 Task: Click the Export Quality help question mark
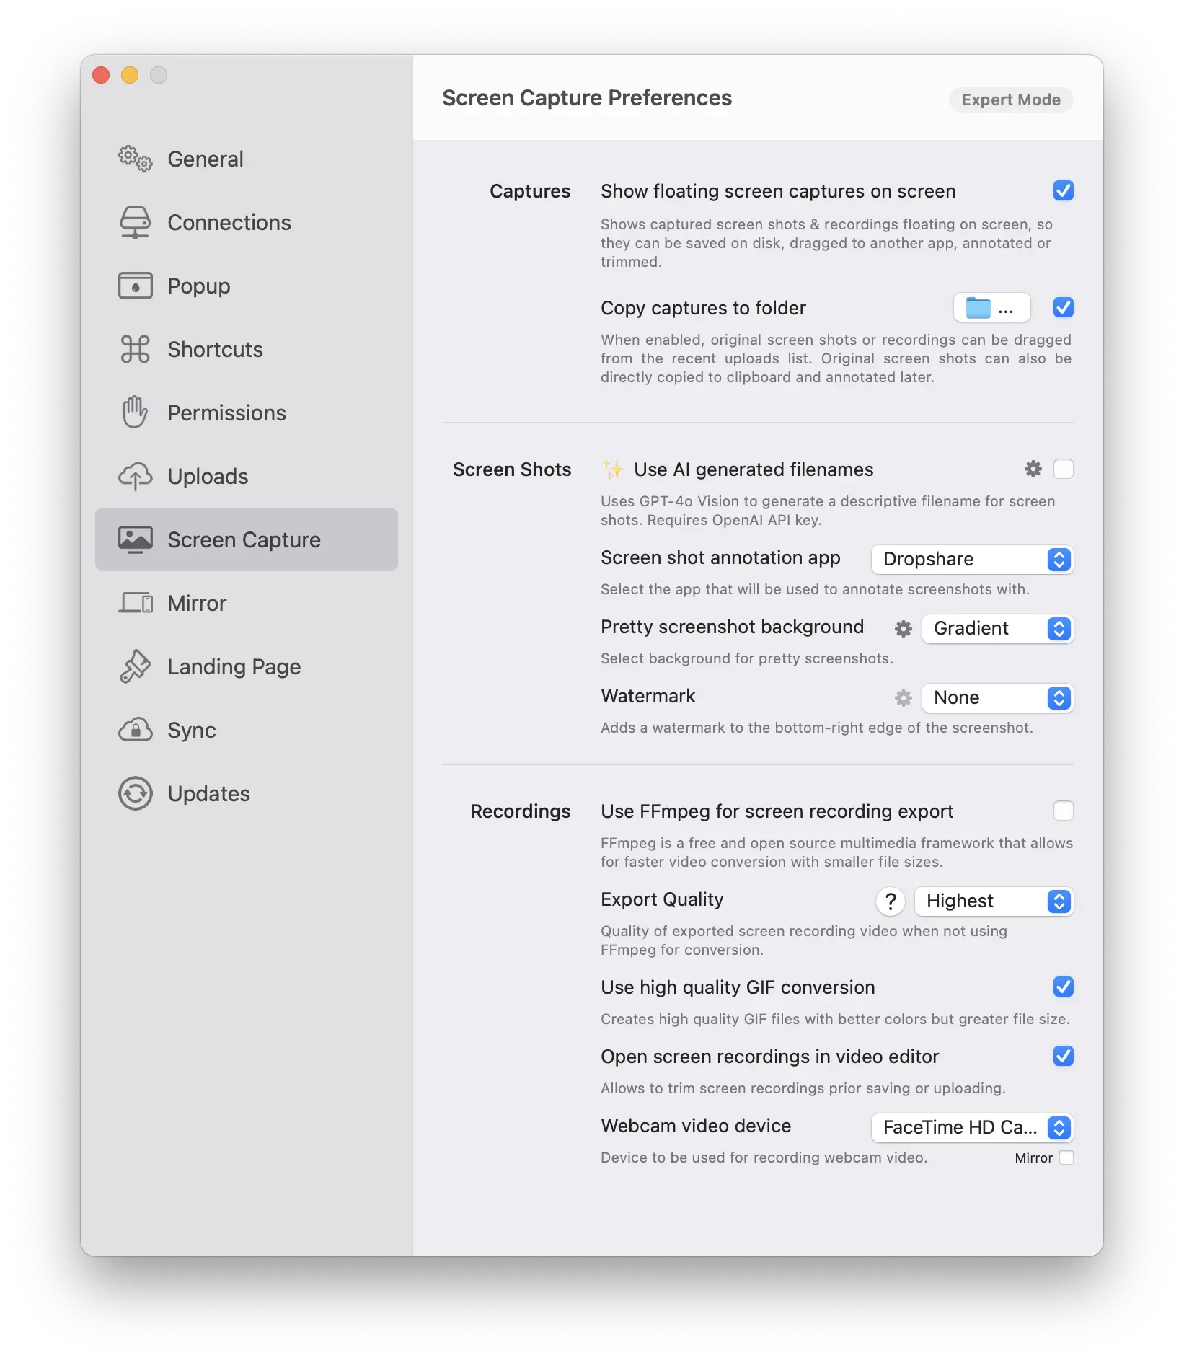891,901
